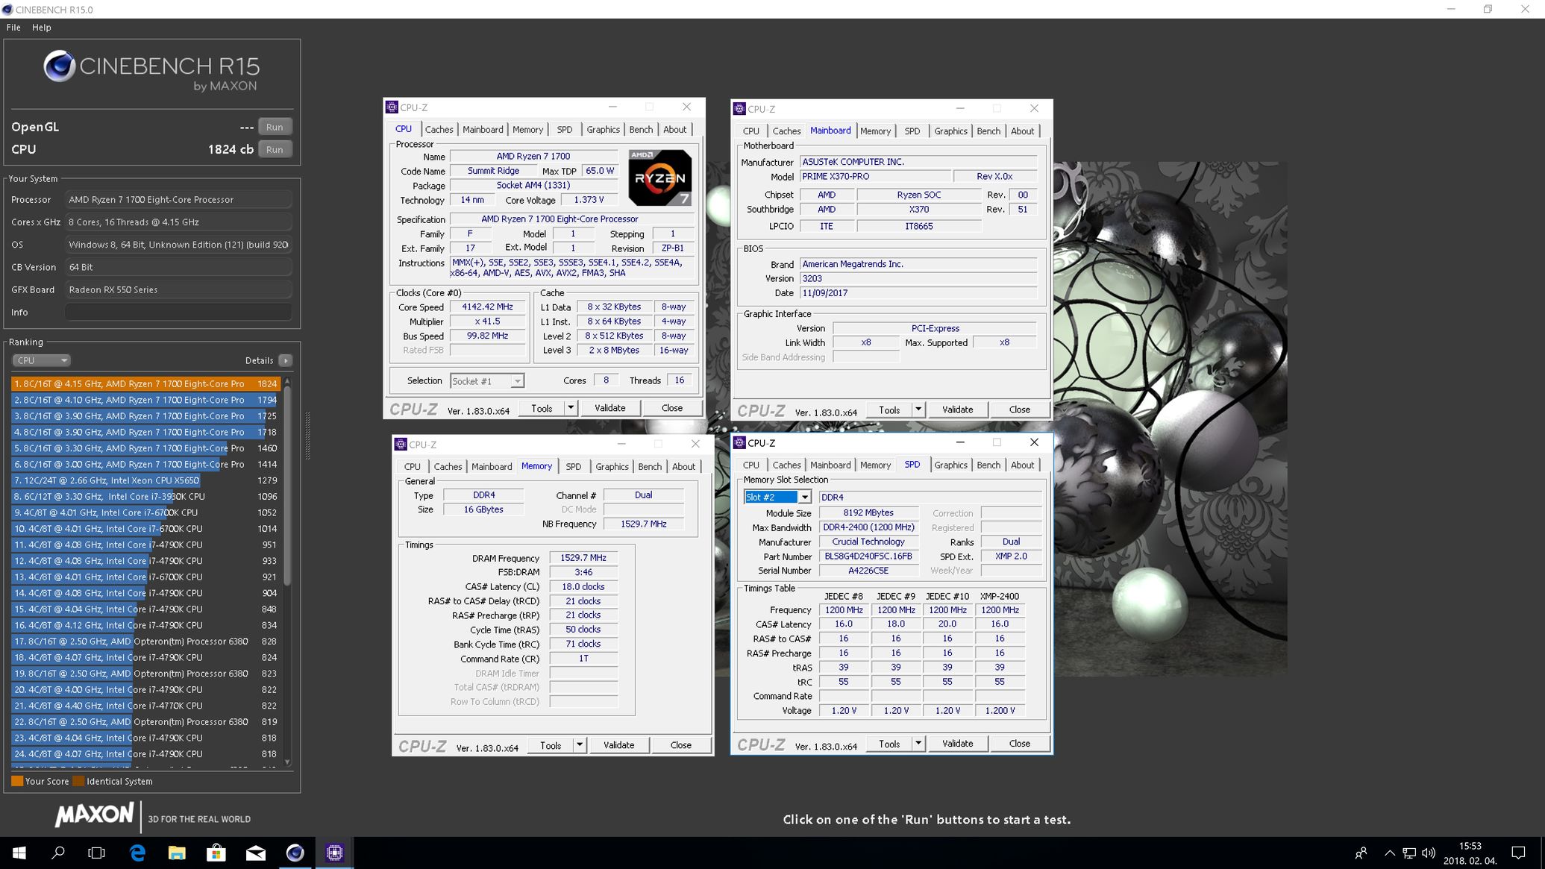Click Identical System legend swatch
1545x869 pixels.
(78, 782)
